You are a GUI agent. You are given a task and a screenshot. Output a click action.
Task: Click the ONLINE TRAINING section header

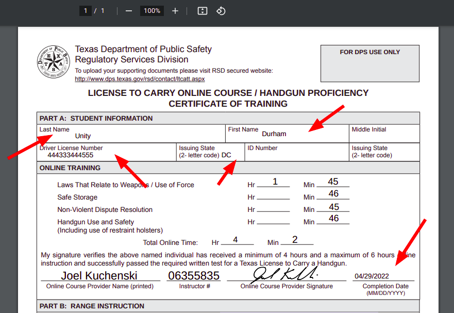click(228, 168)
